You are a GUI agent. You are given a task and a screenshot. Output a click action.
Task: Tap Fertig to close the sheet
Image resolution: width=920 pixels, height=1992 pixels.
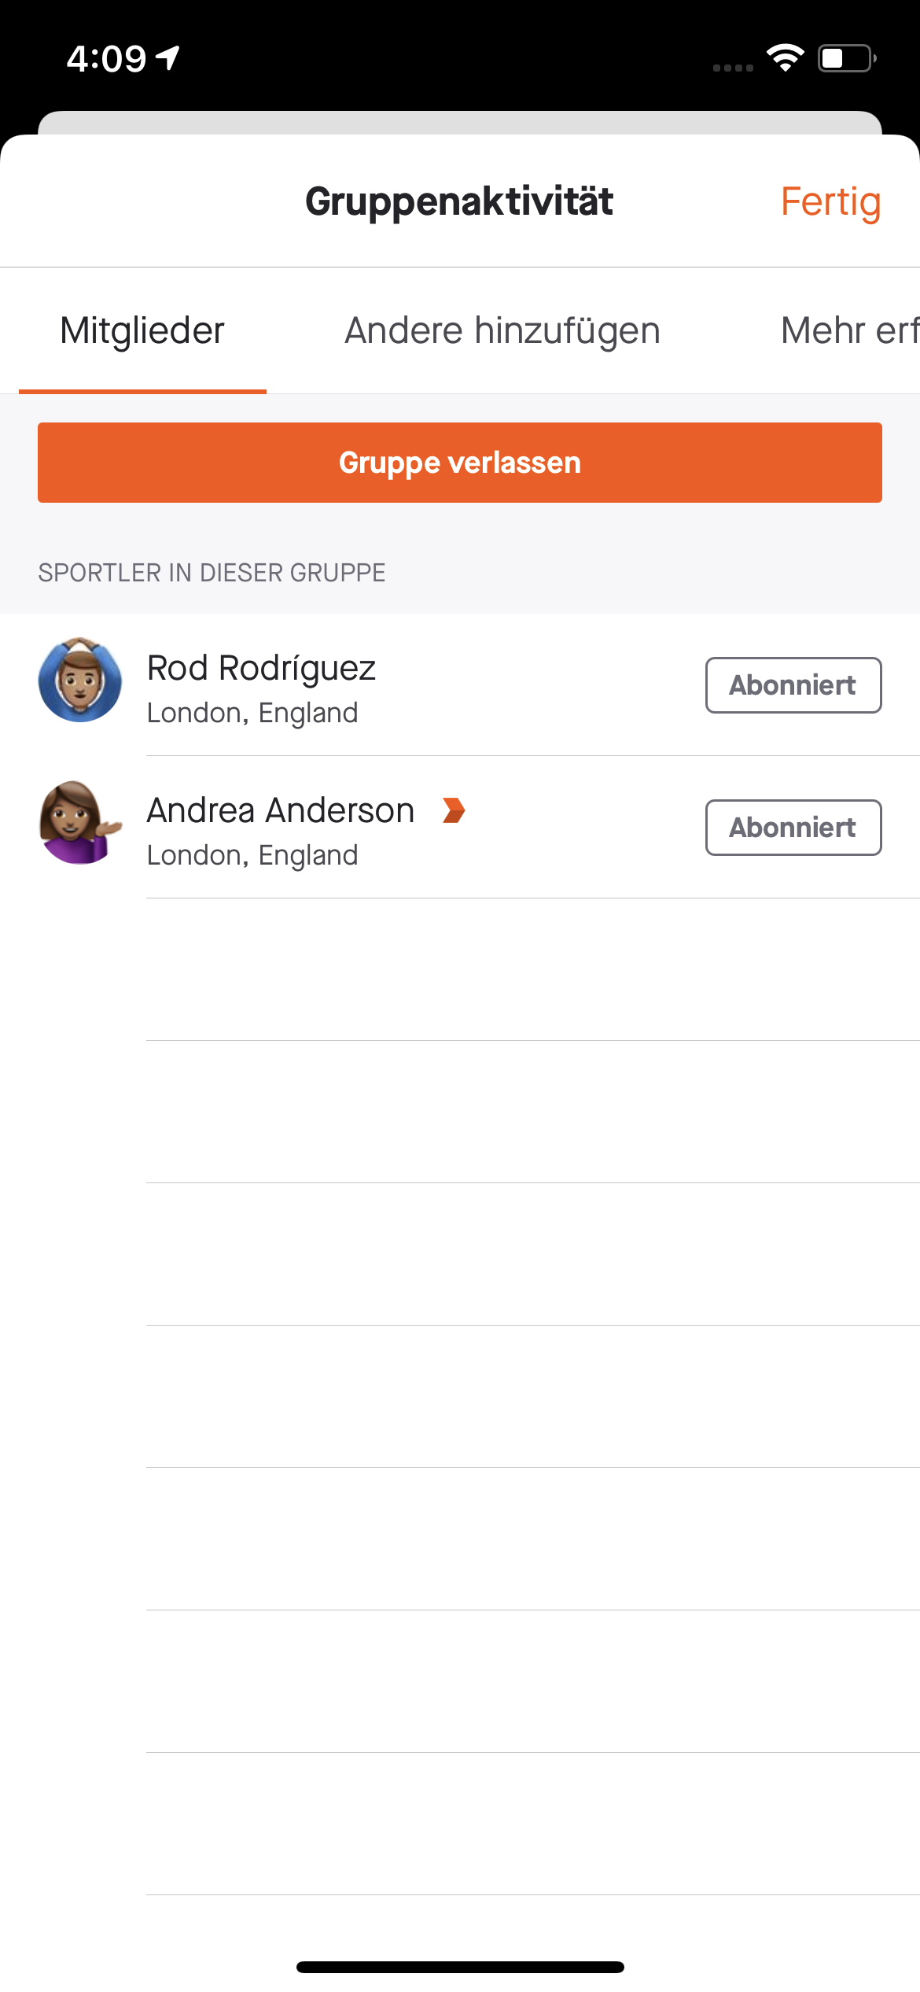[830, 201]
